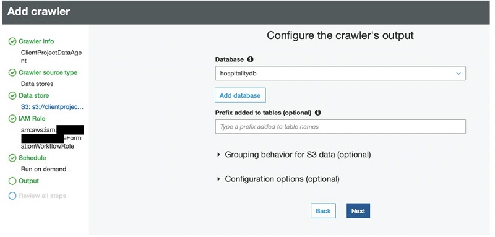Image resolution: width=495 pixels, height=237 pixels.
Task: Click the Add database button
Action: pyautogui.click(x=240, y=95)
